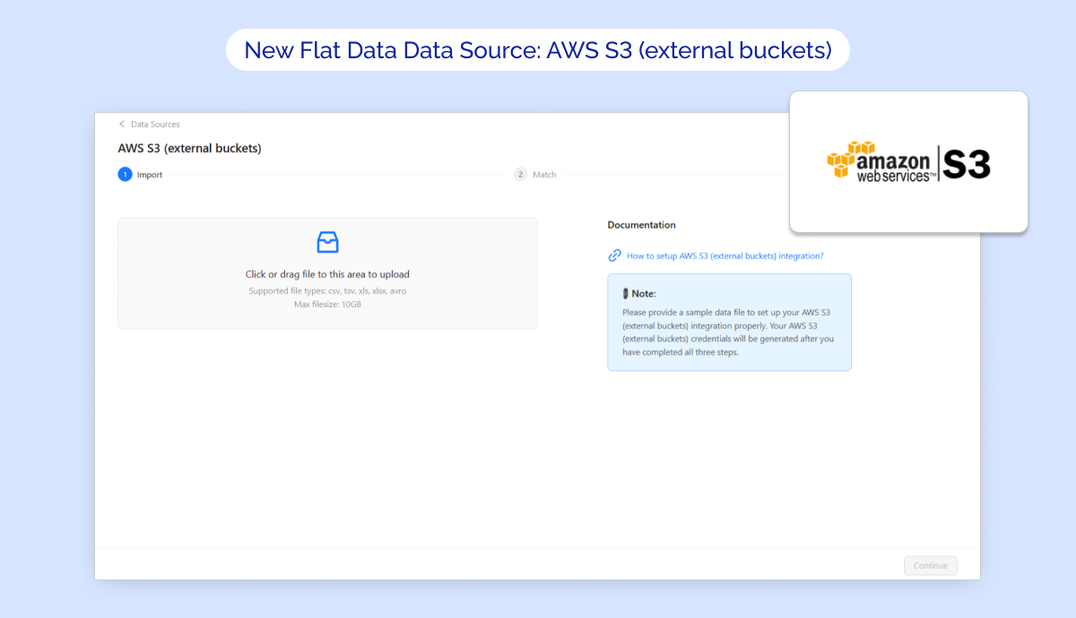The height and width of the screenshot is (618, 1076).
Task: Click the chain link icon under Documentation
Action: [614, 255]
